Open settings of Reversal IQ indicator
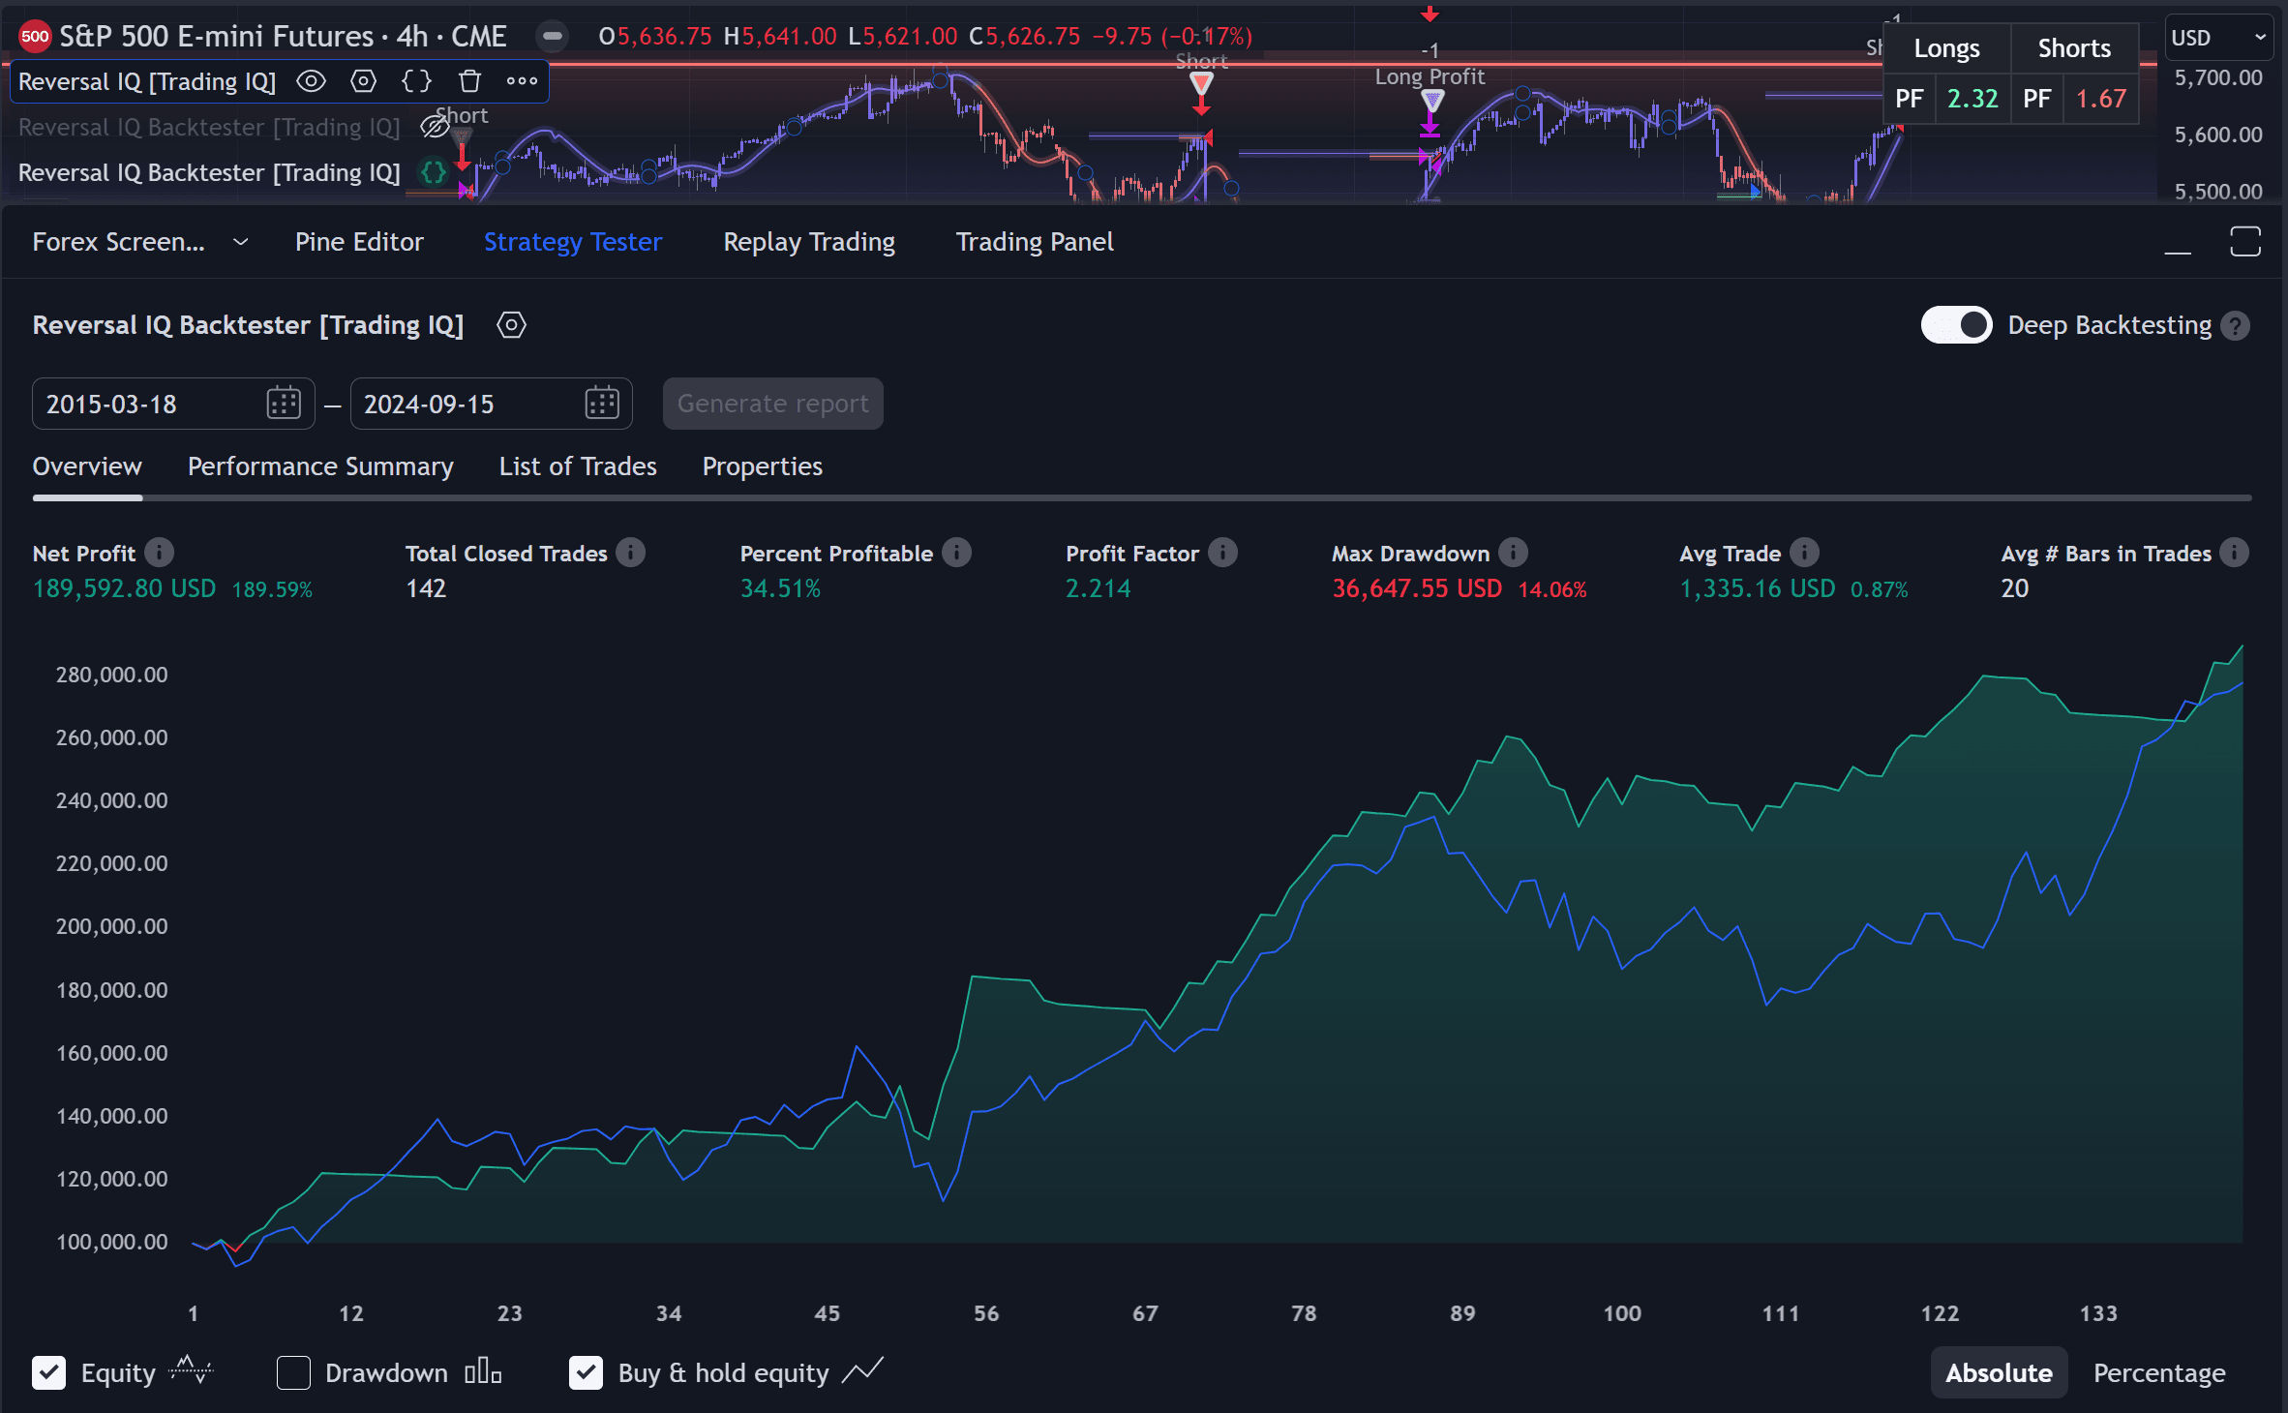This screenshot has width=2288, height=1413. (x=363, y=81)
